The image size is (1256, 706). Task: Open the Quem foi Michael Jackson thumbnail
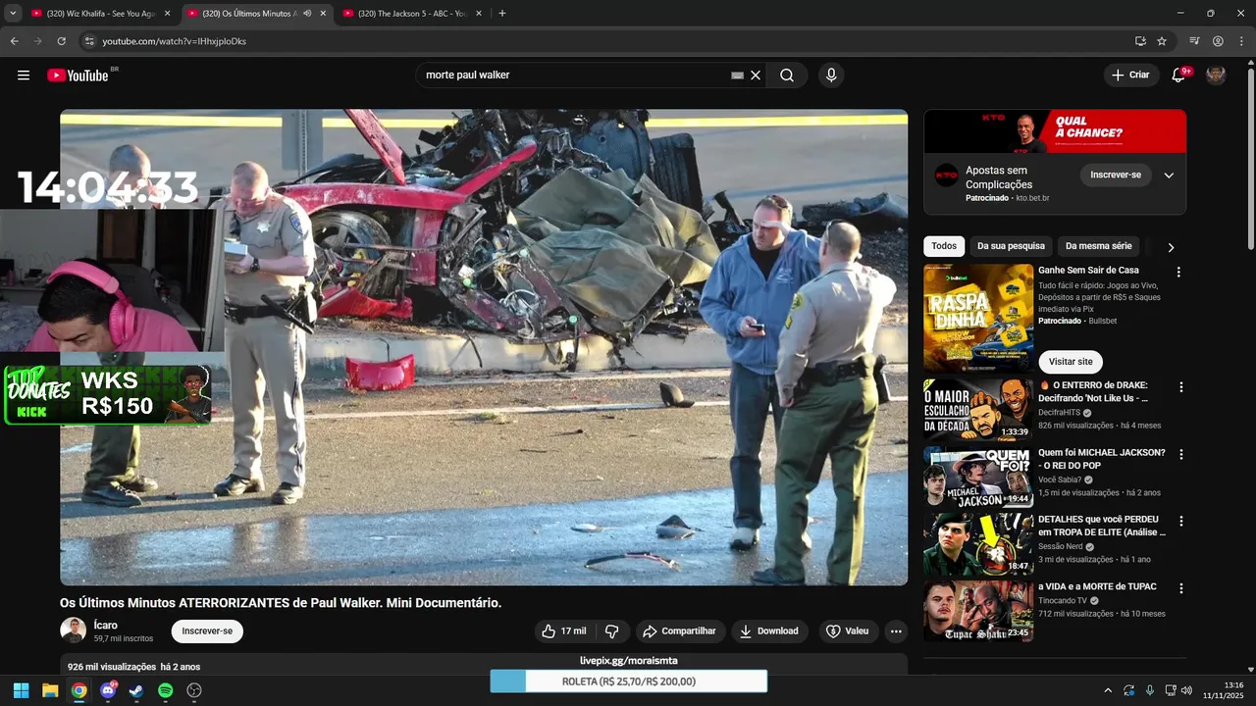pos(978,477)
